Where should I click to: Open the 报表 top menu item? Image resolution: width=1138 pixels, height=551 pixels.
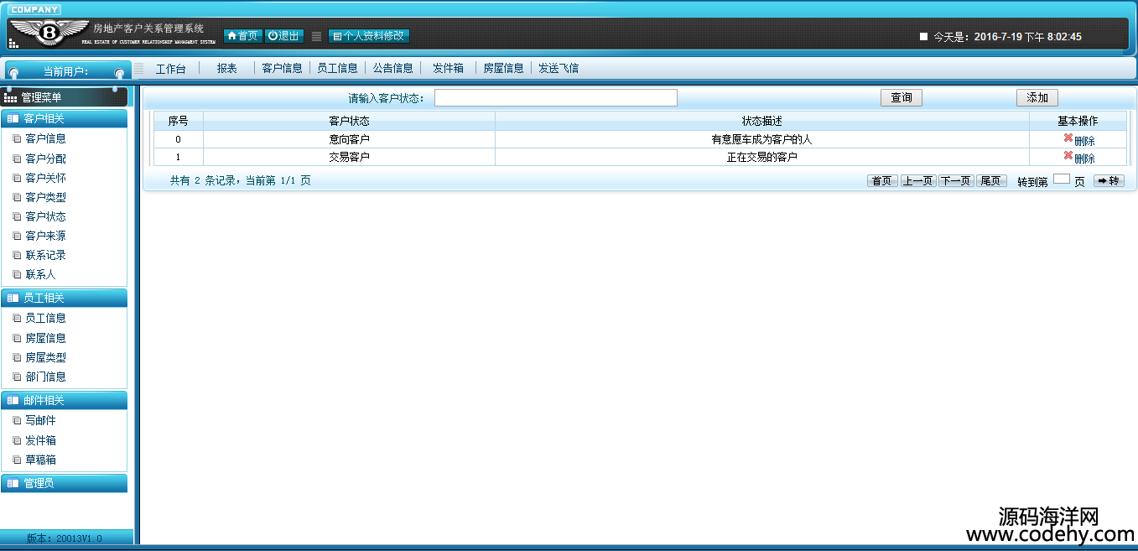tap(226, 69)
